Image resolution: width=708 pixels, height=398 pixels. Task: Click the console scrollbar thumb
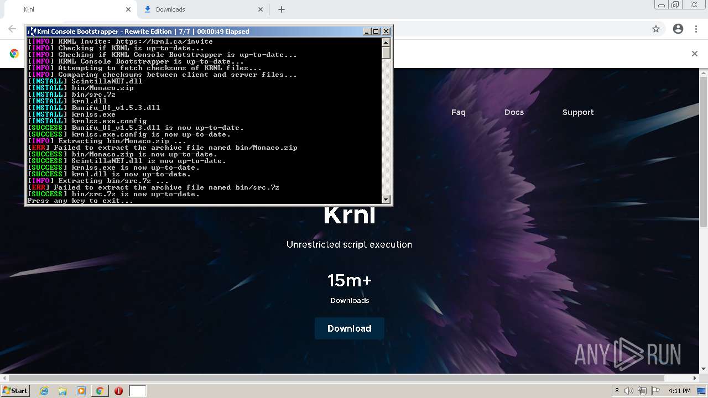click(x=386, y=53)
